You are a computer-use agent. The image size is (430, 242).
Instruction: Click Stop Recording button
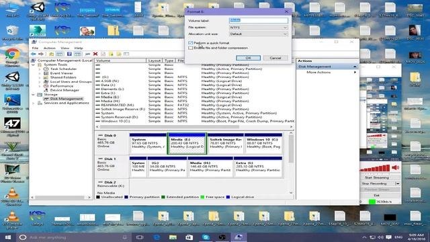click(378, 184)
